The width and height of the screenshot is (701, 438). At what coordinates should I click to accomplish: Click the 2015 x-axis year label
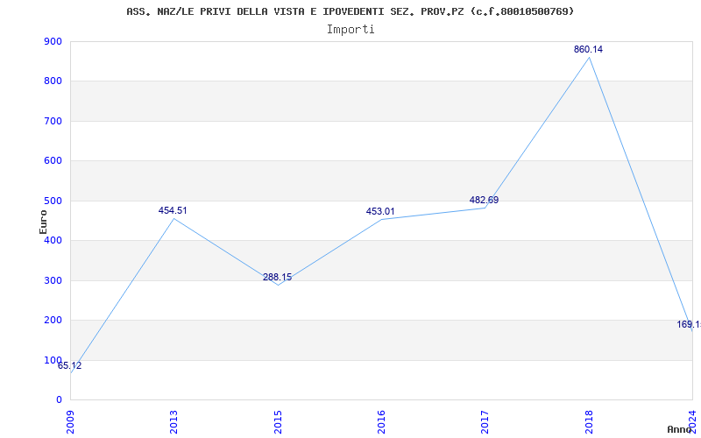coord(278,422)
